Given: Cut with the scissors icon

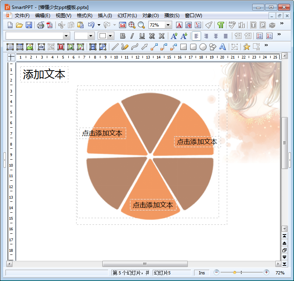Looking at the screenshot, I should coord(62,25).
